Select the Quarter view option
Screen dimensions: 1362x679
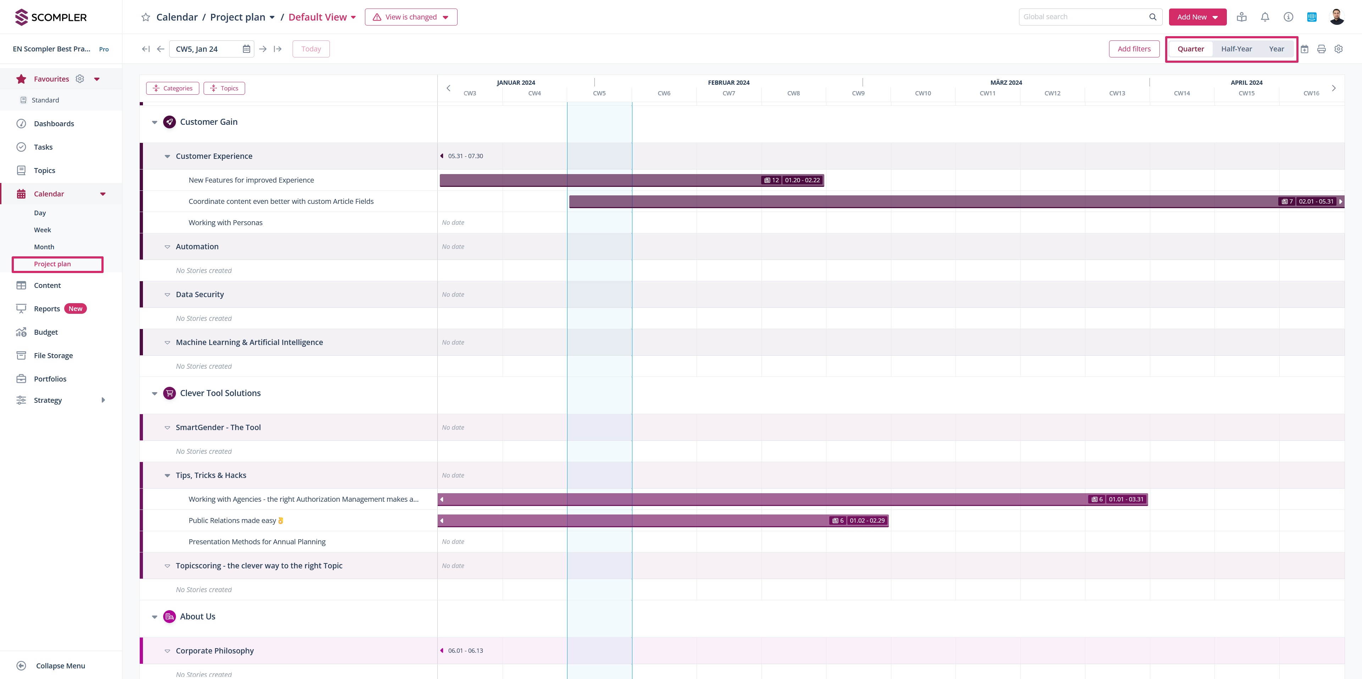[x=1190, y=49]
